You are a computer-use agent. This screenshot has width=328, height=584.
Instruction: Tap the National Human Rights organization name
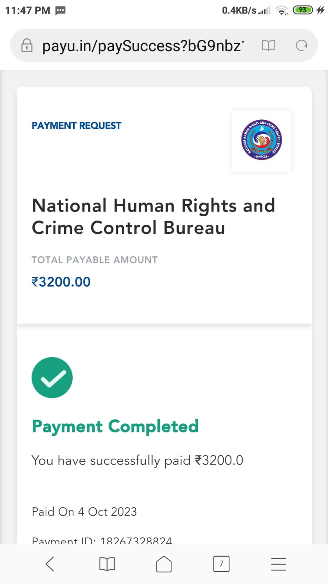[x=153, y=216]
